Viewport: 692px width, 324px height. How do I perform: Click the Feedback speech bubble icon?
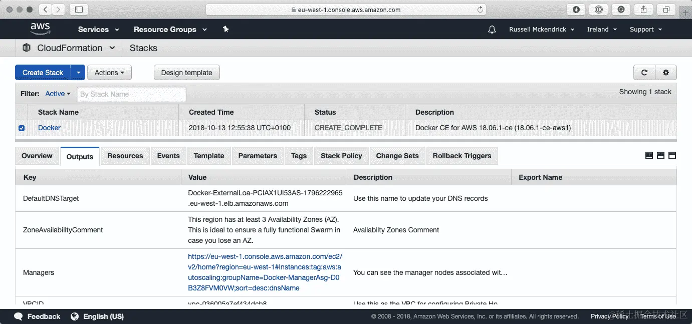(19, 316)
